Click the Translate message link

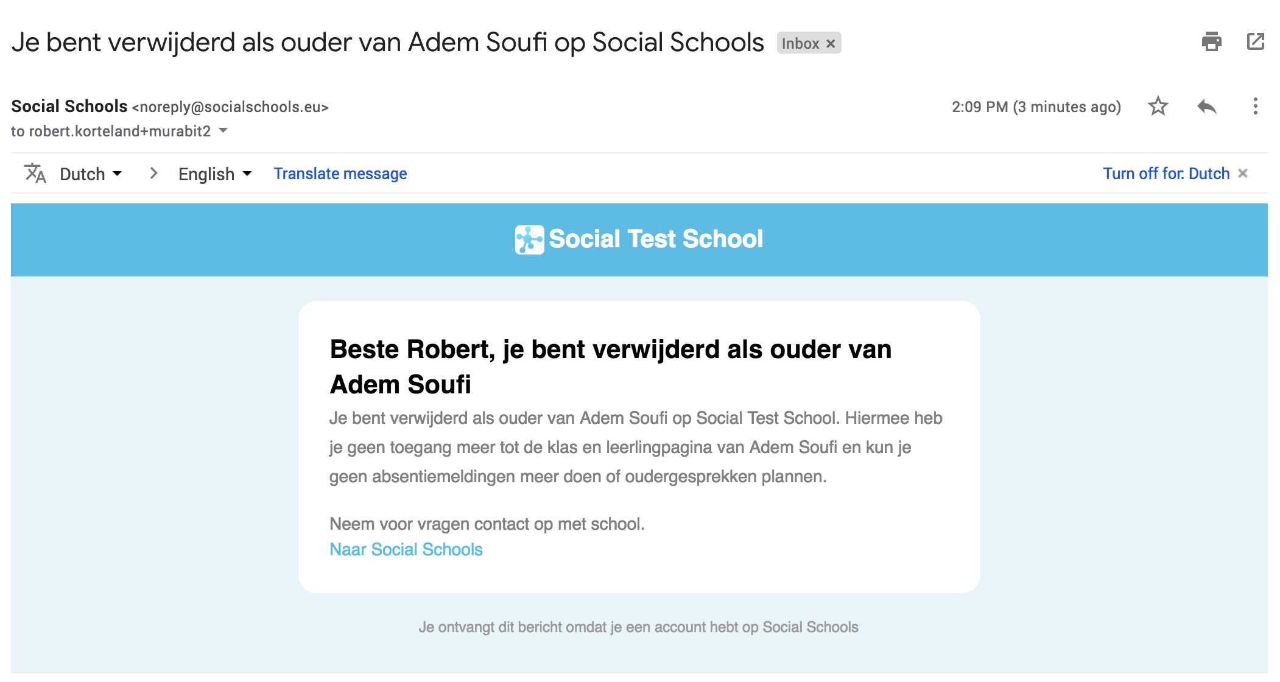(340, 174)
